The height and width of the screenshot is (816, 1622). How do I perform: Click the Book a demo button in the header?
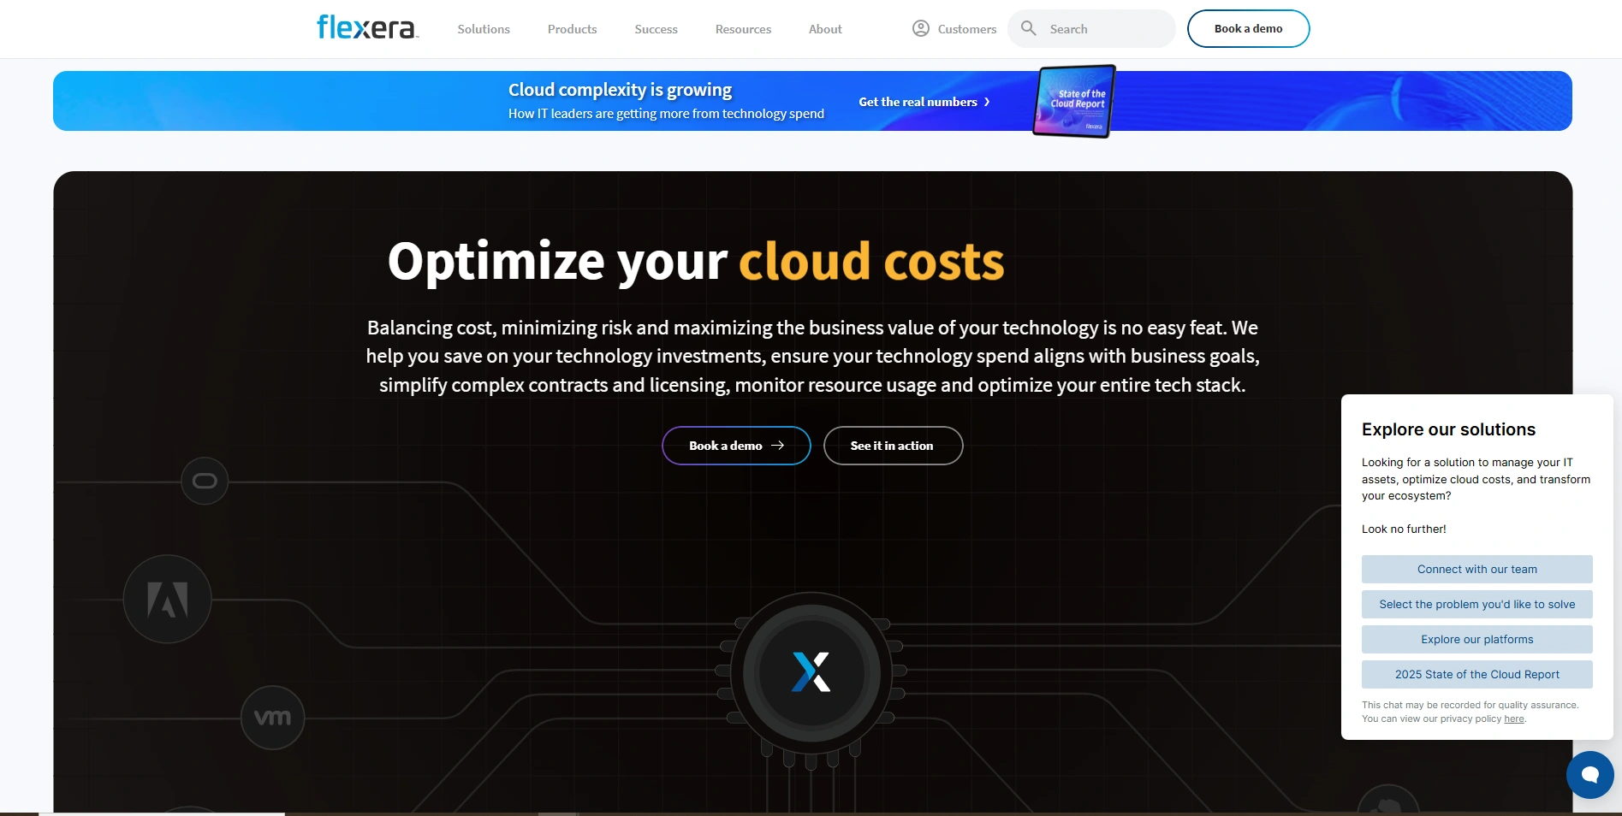tap(1248, 28)
